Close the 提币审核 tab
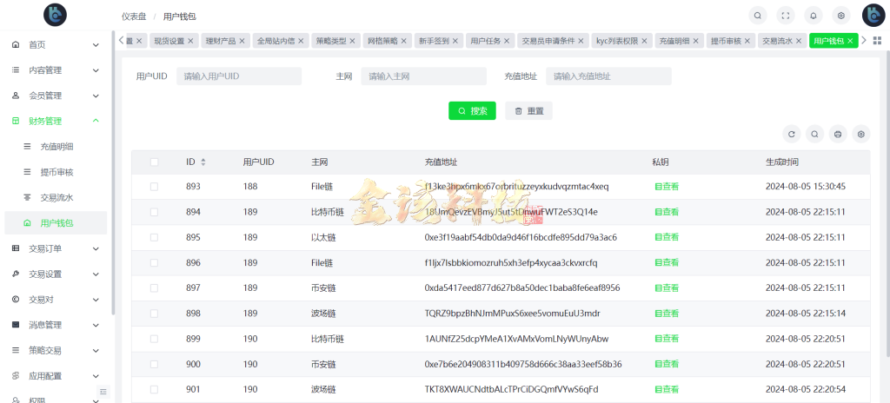The width and height of the screenshot is (890, 403). pyautogui.click(x=747, y=41)
